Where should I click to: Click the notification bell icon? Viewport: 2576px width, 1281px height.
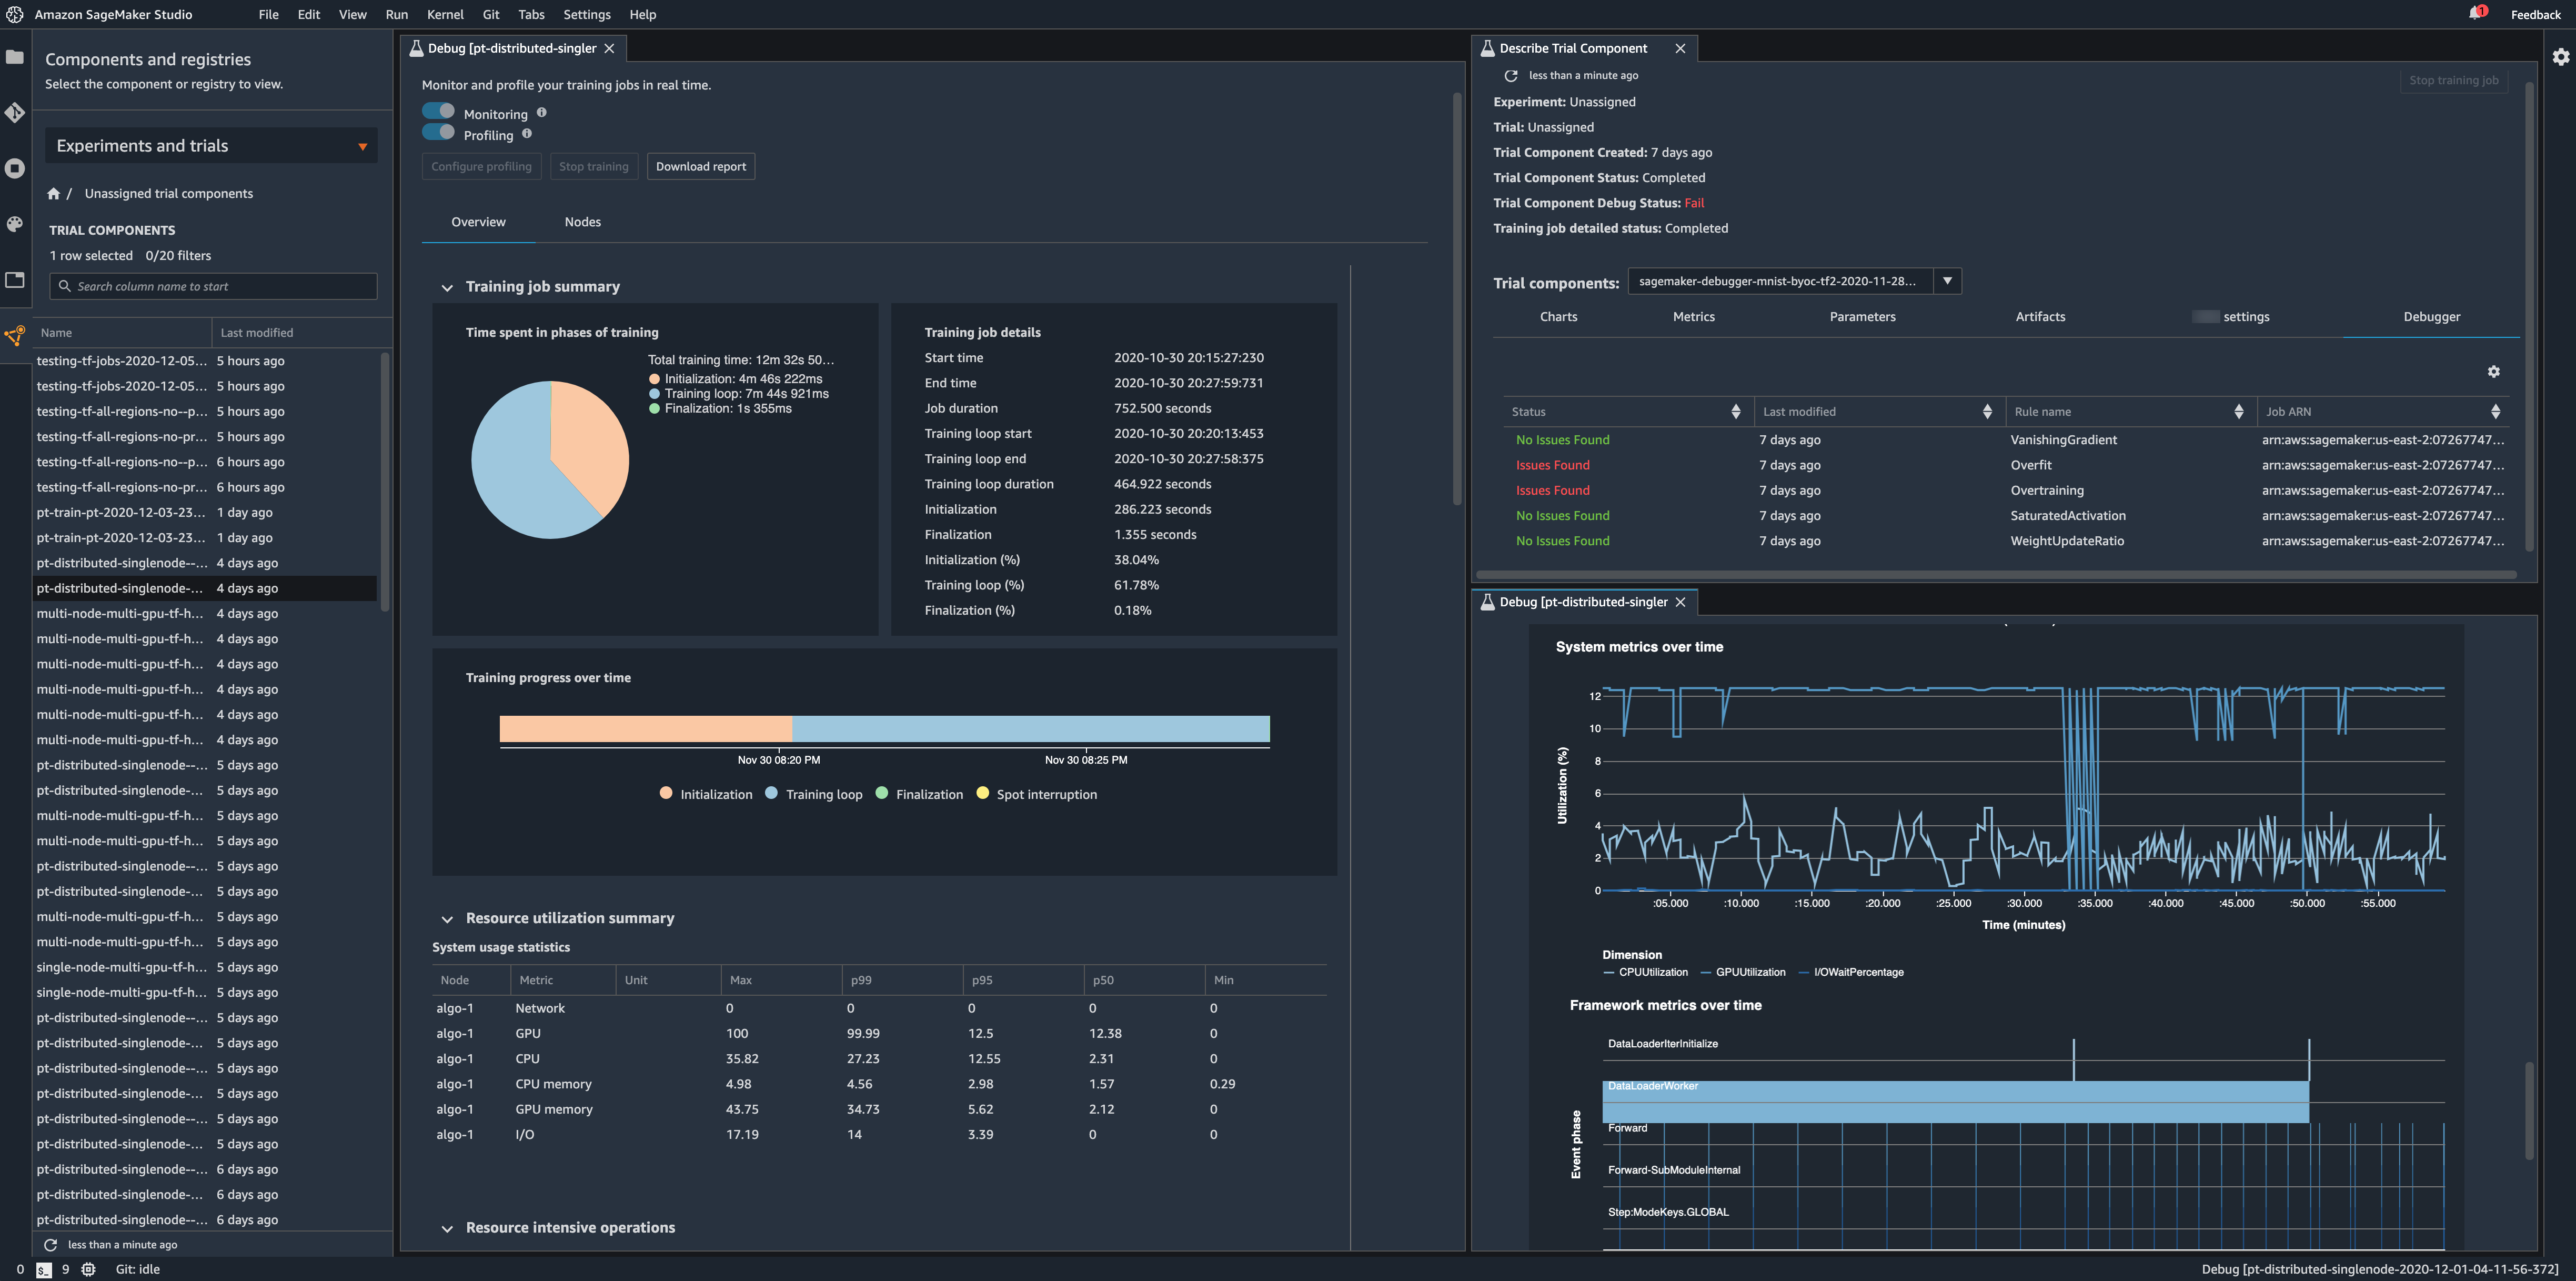click(2475, 14)
